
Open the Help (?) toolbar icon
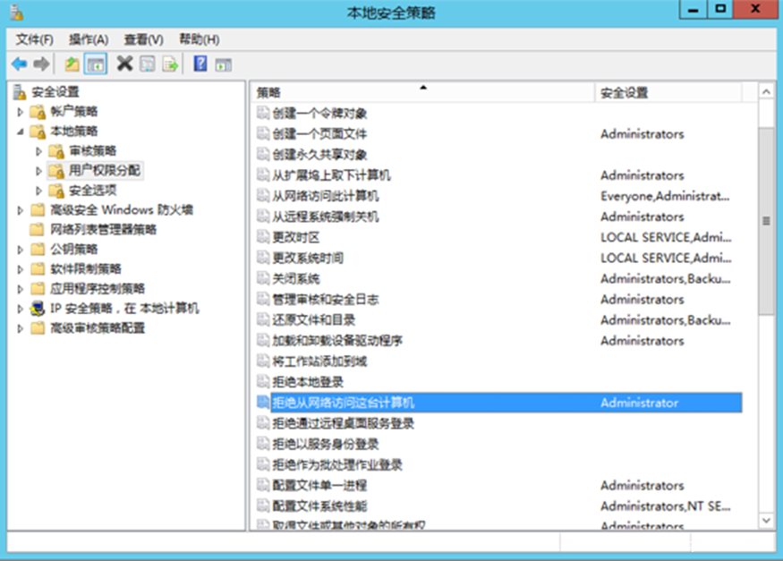click(x=199, y=64)
